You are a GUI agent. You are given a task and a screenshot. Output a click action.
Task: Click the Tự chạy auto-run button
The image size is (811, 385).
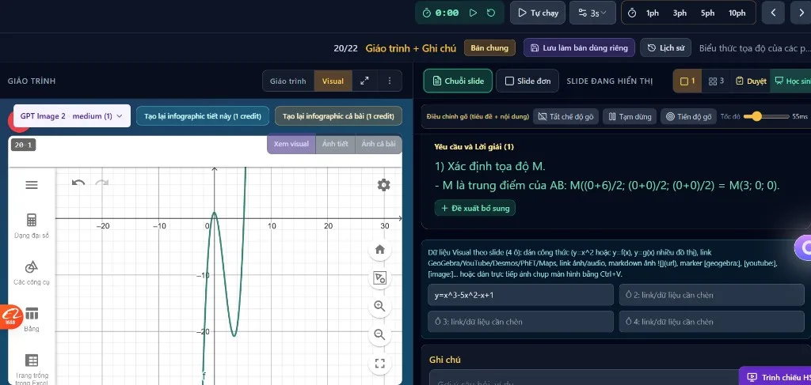click(538, 13)
